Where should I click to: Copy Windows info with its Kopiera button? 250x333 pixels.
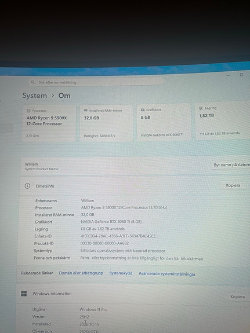tap(237, 297)
